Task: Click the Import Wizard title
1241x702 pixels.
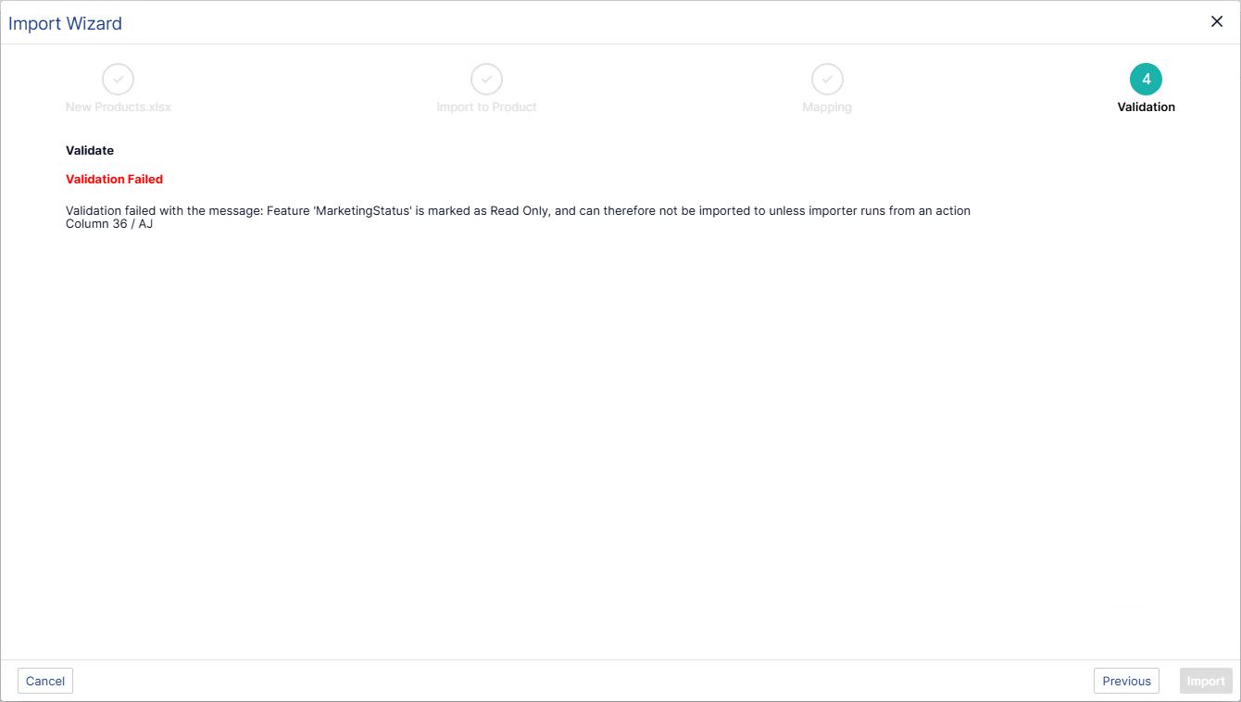Action: coord(65,23)
